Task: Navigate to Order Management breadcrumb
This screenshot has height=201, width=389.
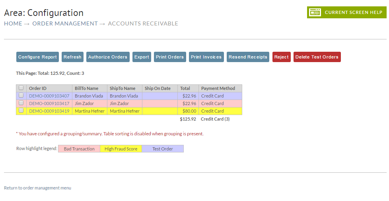Action: [65, 23]
